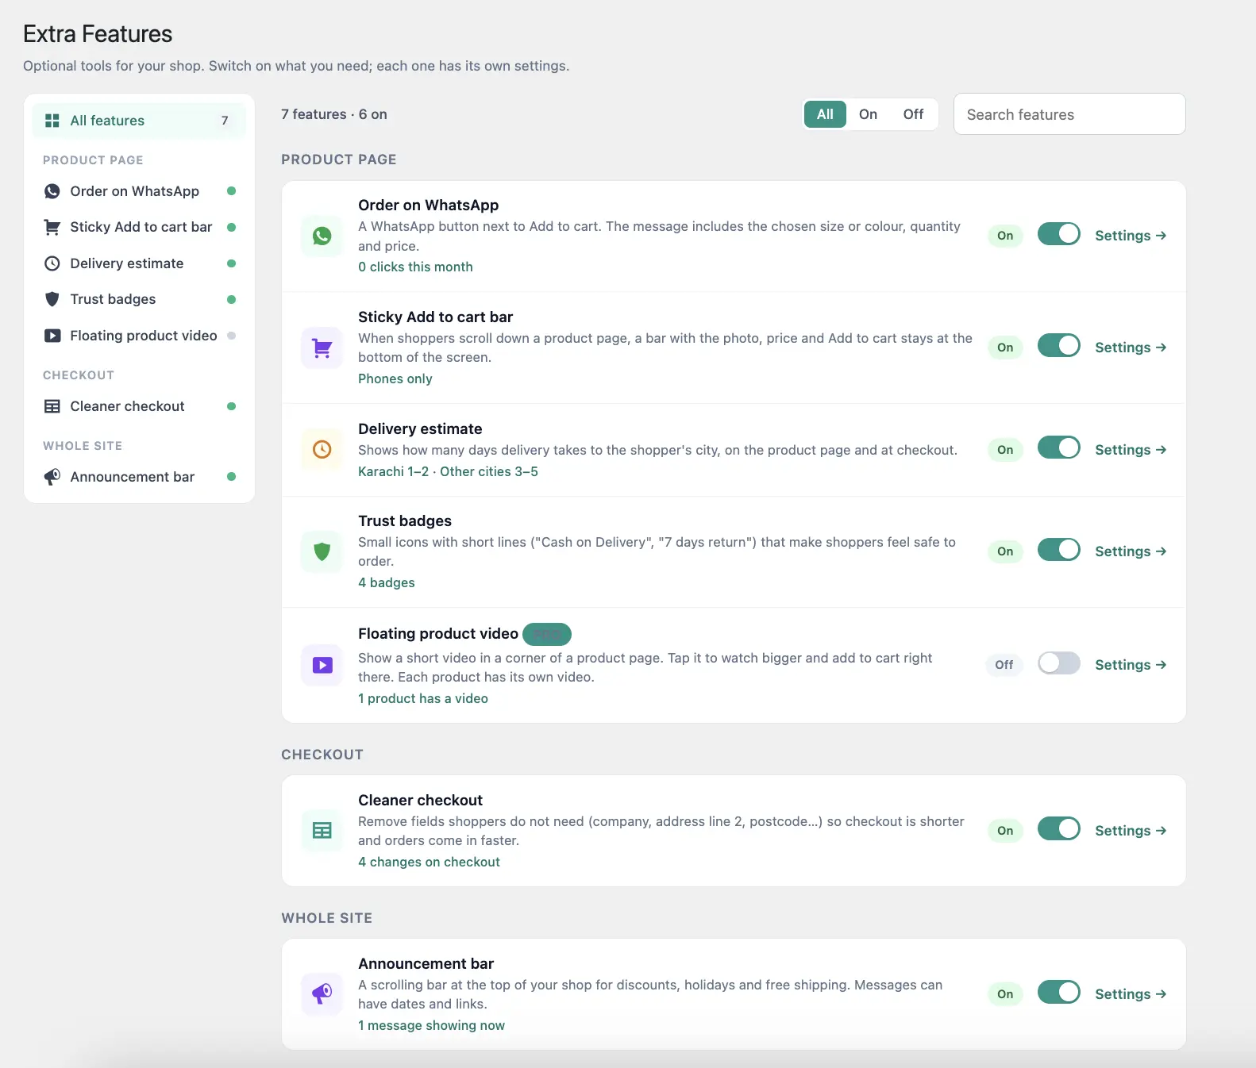
Task: Click the table icon on Cleaner checkout card
Action: point(322,831)
